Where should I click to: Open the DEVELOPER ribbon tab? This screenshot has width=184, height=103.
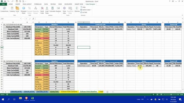coord(68,4)
